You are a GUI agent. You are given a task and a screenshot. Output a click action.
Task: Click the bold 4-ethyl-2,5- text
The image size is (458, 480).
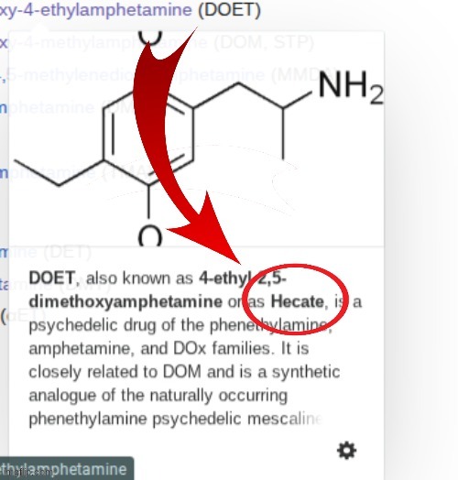243,278
